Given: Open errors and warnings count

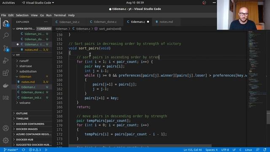Looking at the screenshot, I should tap(35, 150).
